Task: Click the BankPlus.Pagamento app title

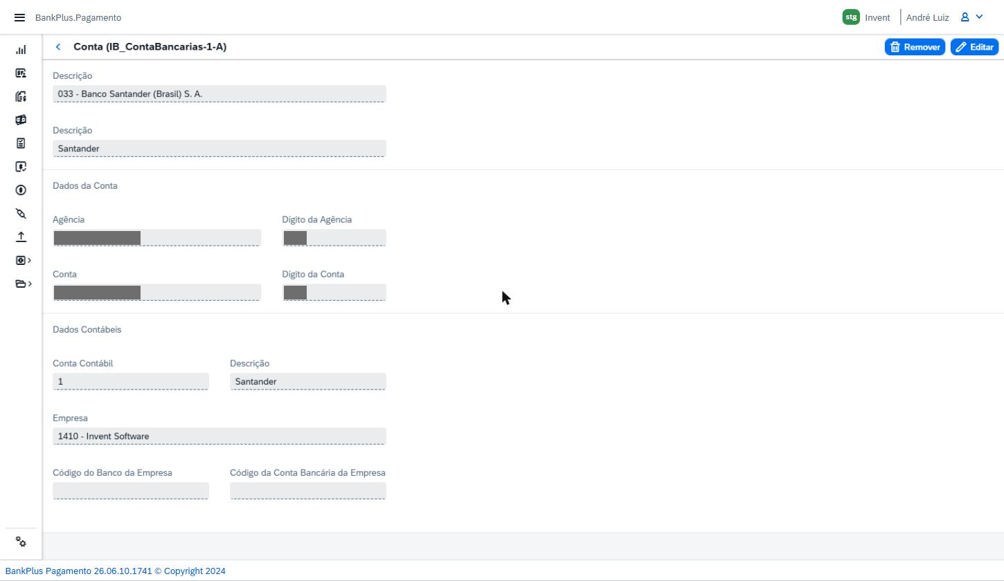Action: pos(78,17)
